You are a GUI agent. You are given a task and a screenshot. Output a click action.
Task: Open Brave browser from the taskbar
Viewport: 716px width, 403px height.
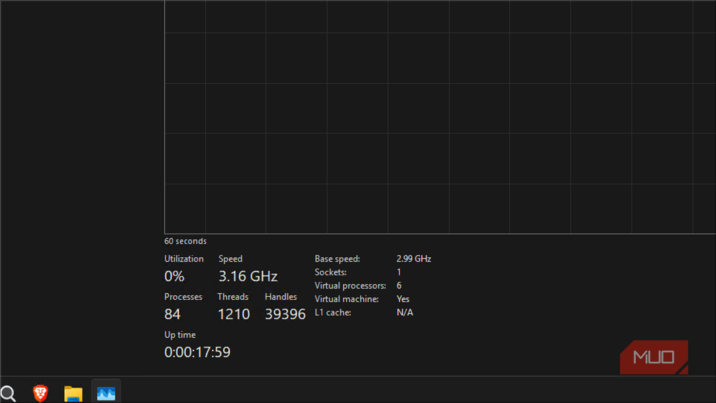[x=40, y=393]
